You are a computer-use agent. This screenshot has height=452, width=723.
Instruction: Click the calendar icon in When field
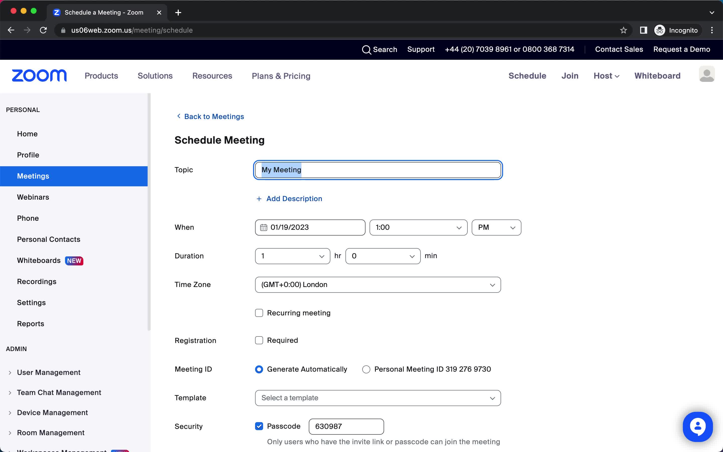[263, 227]
